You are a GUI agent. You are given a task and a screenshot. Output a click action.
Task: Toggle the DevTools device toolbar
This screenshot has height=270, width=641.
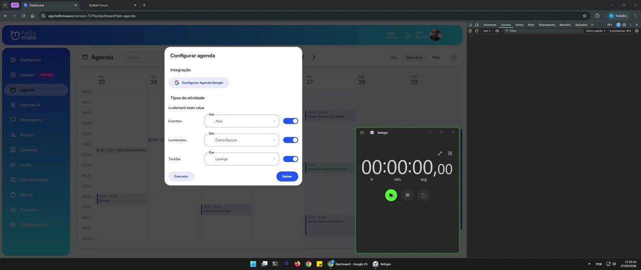click(x=477, y=24)
